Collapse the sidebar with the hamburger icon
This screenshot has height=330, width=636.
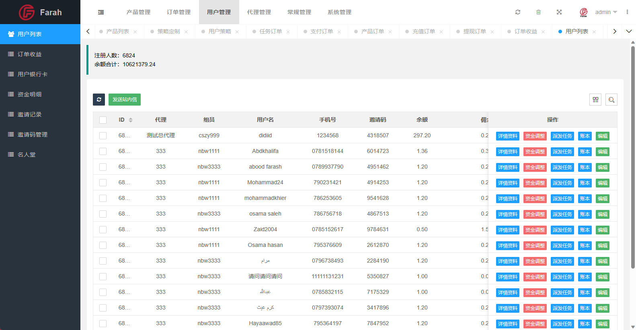pos(101,12)
